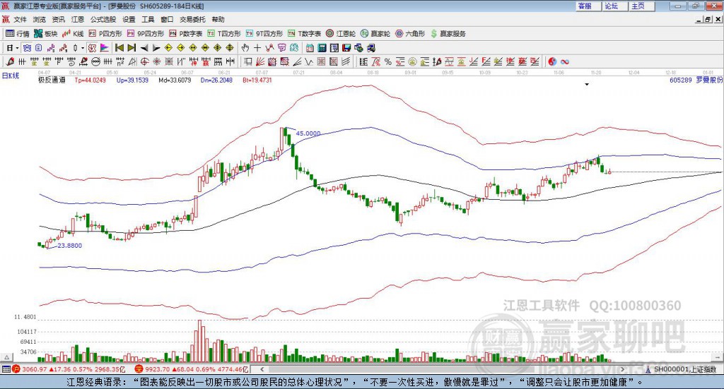Click the calendar icon in toolbar
The image size is (724, 389).
pos(310,48)
